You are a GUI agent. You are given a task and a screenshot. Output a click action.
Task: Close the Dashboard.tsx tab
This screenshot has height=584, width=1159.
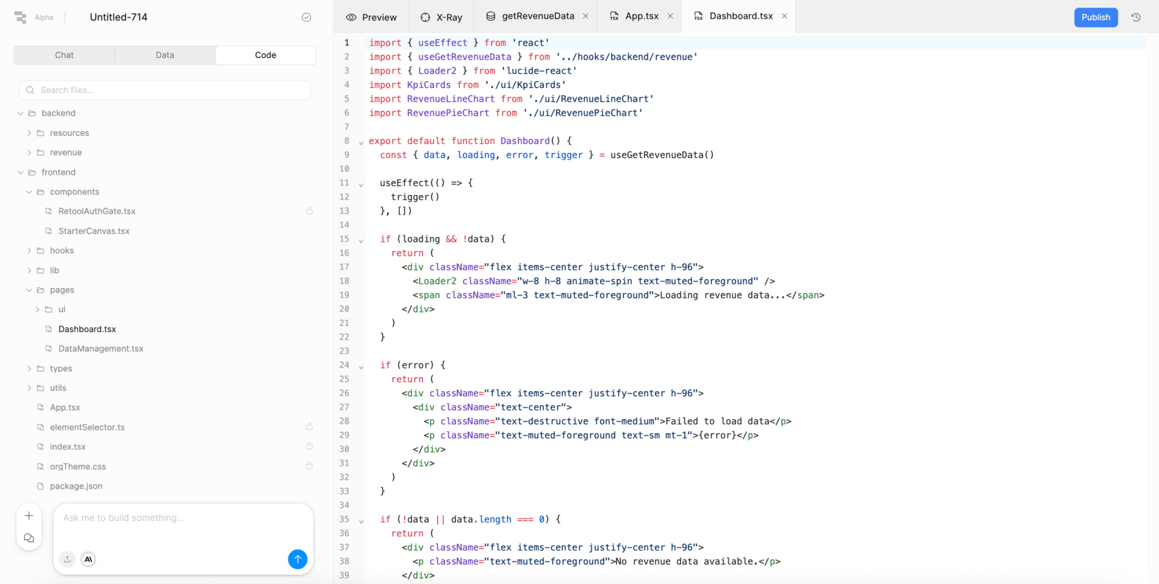(784, 16)
